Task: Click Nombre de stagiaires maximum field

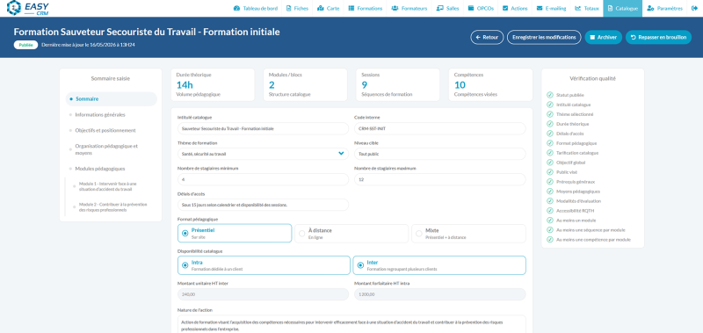Action: coord(439,179)
